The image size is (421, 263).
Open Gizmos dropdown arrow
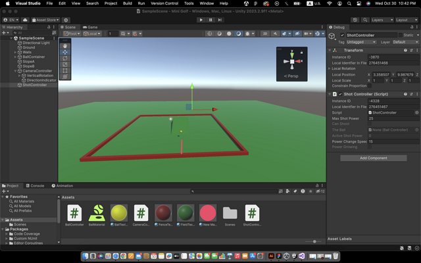click(x=323, y=34)
